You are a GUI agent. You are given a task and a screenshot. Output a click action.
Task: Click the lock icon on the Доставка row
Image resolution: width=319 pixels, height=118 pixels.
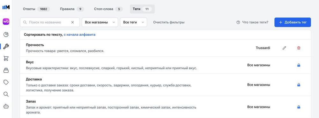299,85
